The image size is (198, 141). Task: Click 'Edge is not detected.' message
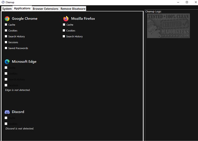pos(18,90)
